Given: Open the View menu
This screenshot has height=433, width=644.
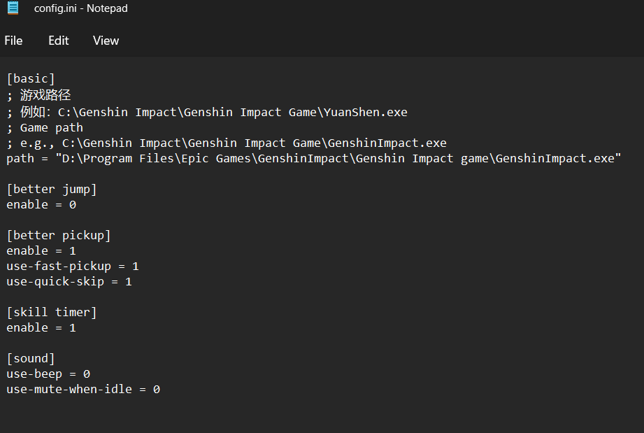Looking at the screenshot, I should click(x=106, y=41).
